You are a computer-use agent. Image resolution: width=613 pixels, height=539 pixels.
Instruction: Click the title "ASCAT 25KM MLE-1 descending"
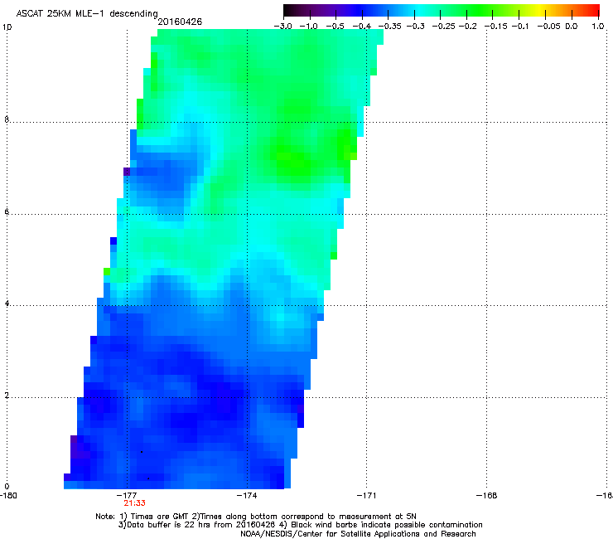[x=87, y=14]
